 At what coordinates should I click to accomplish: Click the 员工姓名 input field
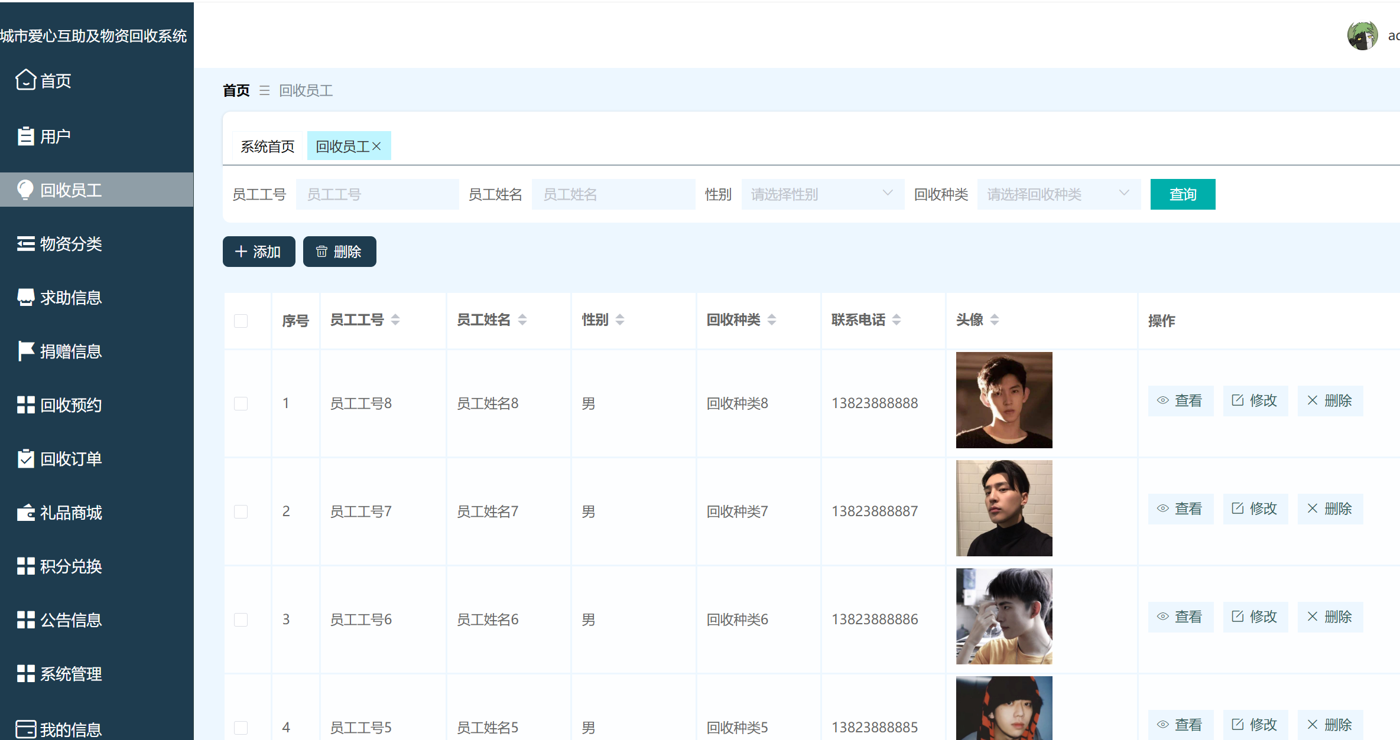[613, 194]
